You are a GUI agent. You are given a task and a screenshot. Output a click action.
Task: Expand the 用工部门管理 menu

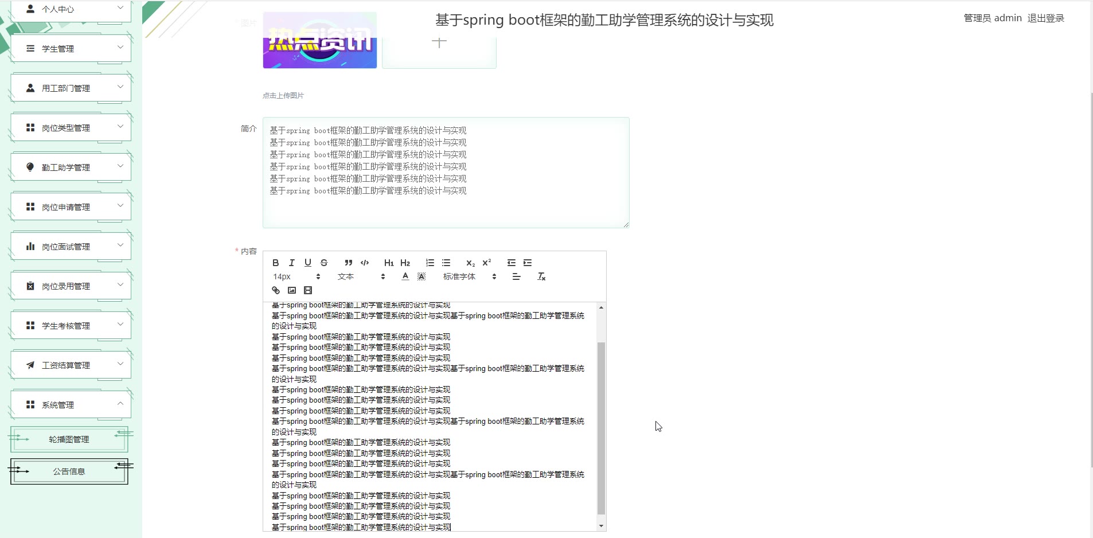[x=71, y=88]
